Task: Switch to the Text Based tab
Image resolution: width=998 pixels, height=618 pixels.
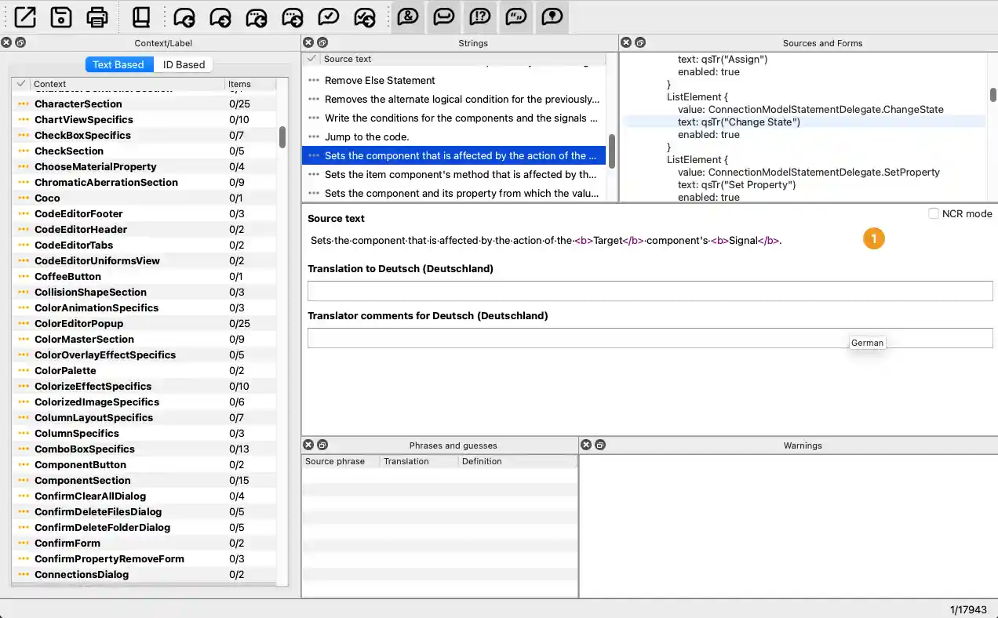Action: point(118,64)
